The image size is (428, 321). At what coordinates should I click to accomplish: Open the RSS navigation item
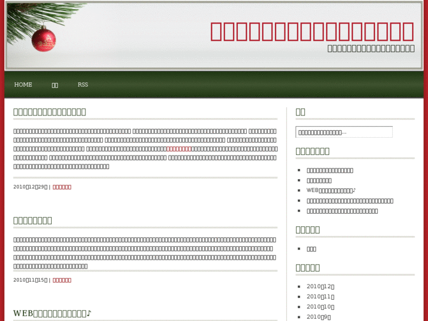(x=82, y=85)
